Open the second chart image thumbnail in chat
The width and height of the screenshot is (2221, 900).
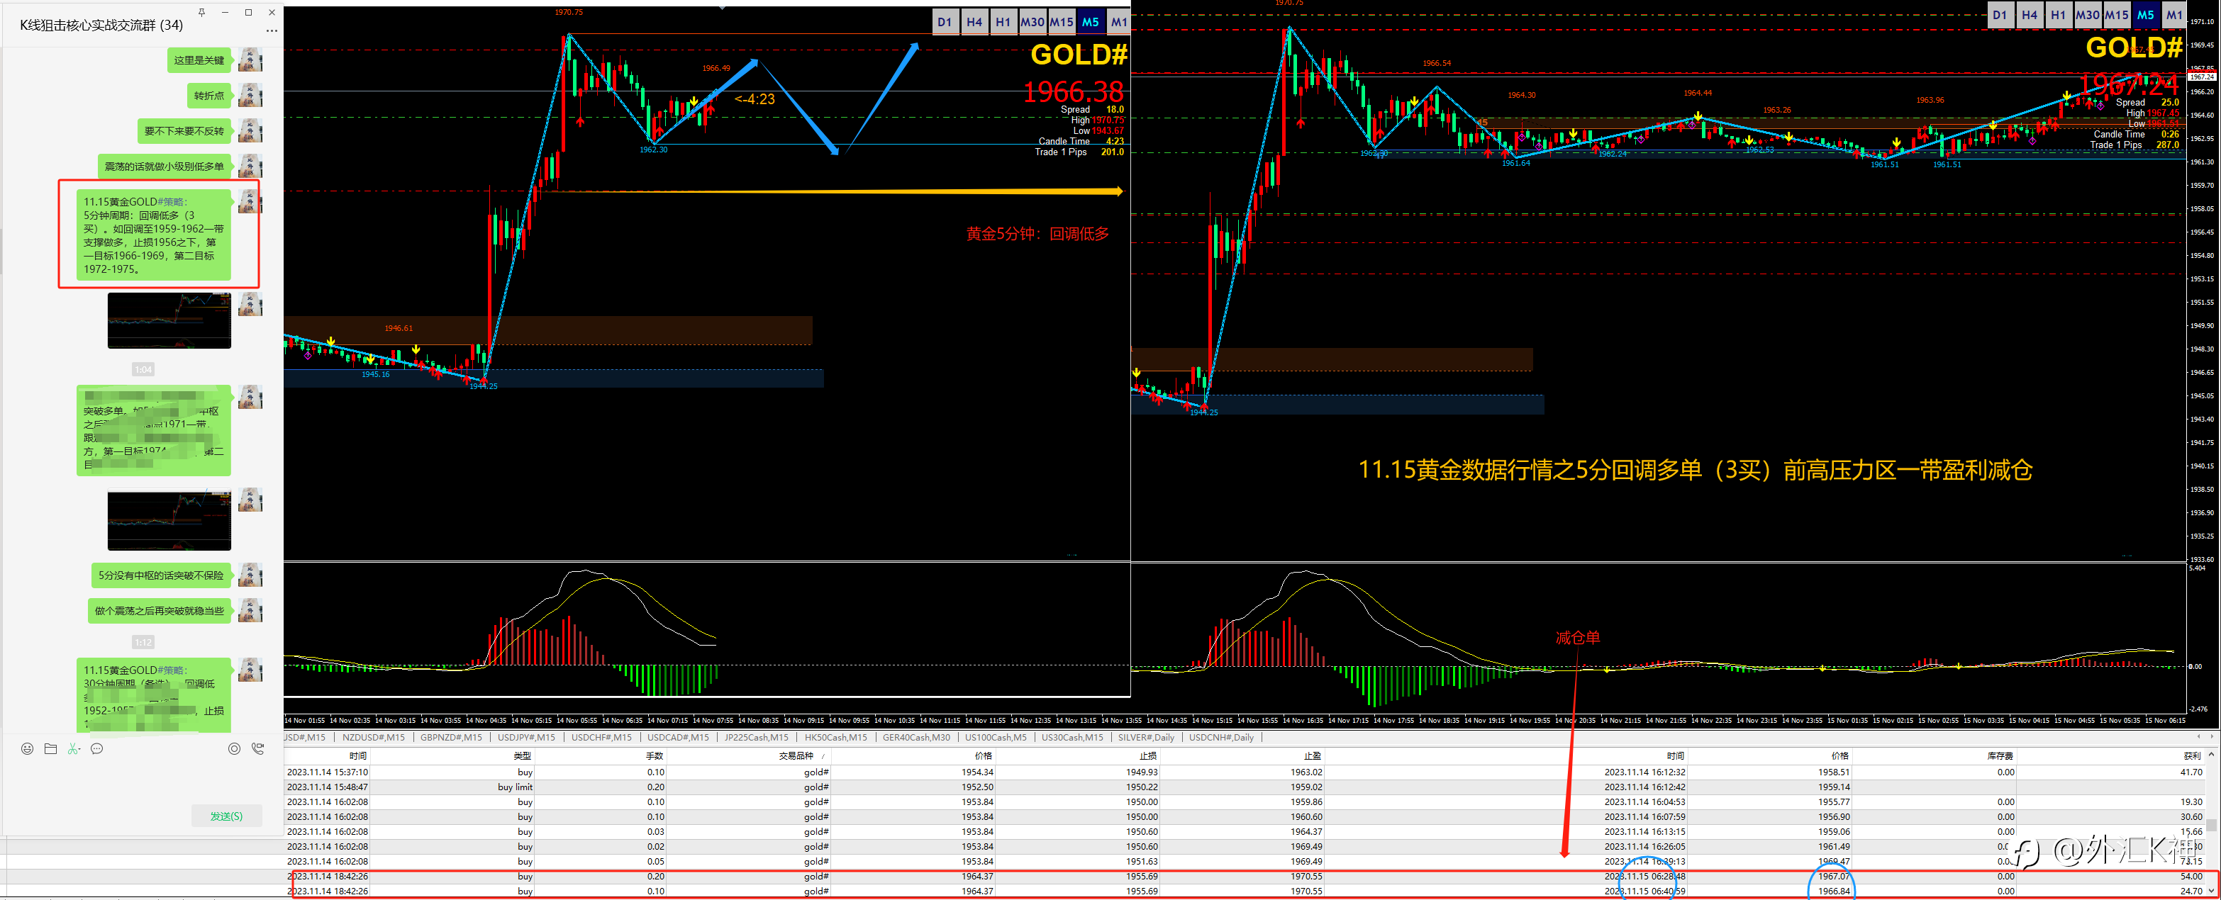[x=169, y=521]
